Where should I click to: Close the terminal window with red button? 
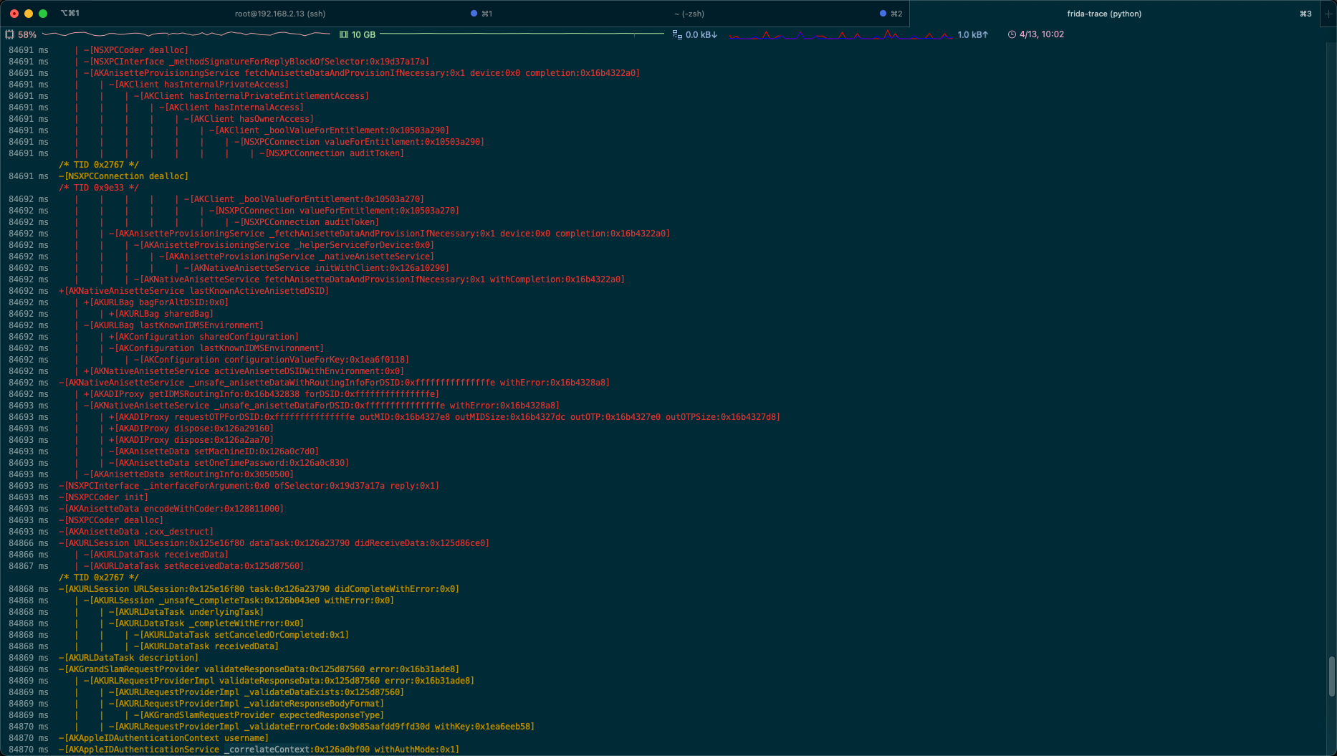14,14
